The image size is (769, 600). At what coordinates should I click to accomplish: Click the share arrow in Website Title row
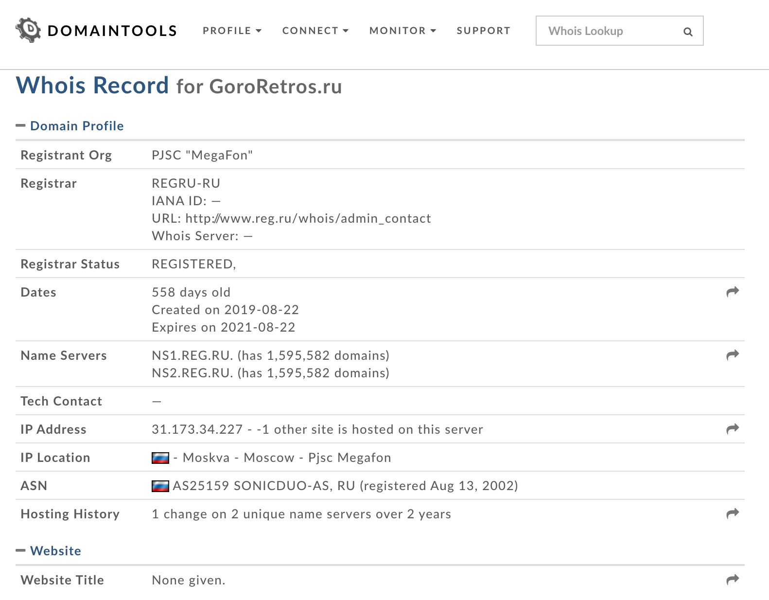pos(733,580)
